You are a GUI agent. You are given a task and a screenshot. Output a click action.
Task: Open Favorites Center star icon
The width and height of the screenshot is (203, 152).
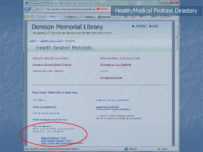coord(27,16)
